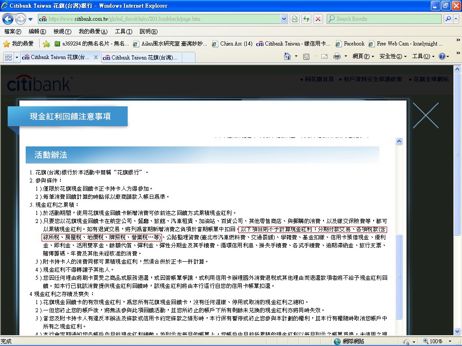Click the Search Results search box
The width and height of the screenshot is (462, 346).
[x=384, y=19]
